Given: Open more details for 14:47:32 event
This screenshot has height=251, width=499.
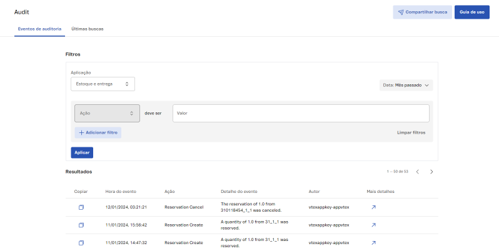Looking at the screenshot, I should 373,242.
